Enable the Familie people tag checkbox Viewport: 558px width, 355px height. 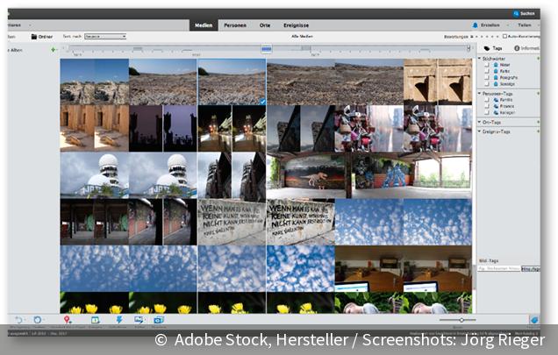(486, 102)
